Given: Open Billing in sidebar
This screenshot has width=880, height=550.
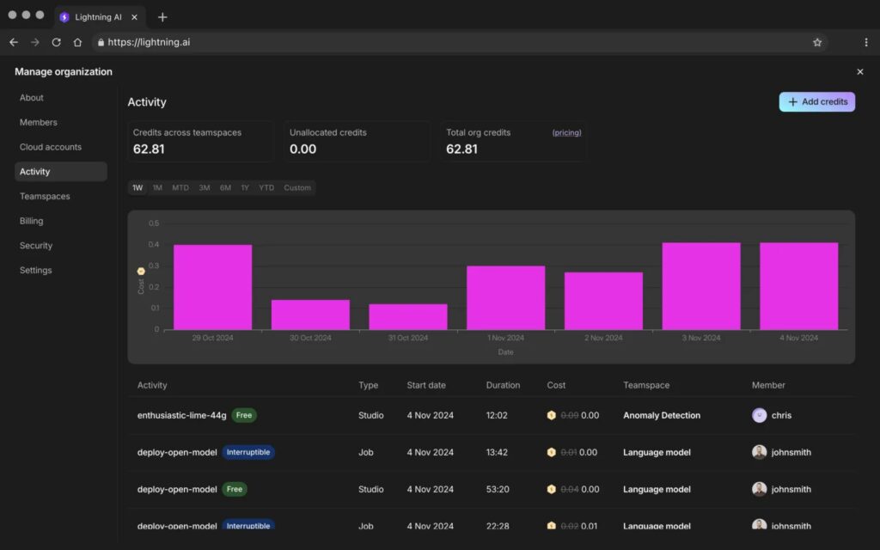Looking at the screenshot, I should [x=32, y=221].
